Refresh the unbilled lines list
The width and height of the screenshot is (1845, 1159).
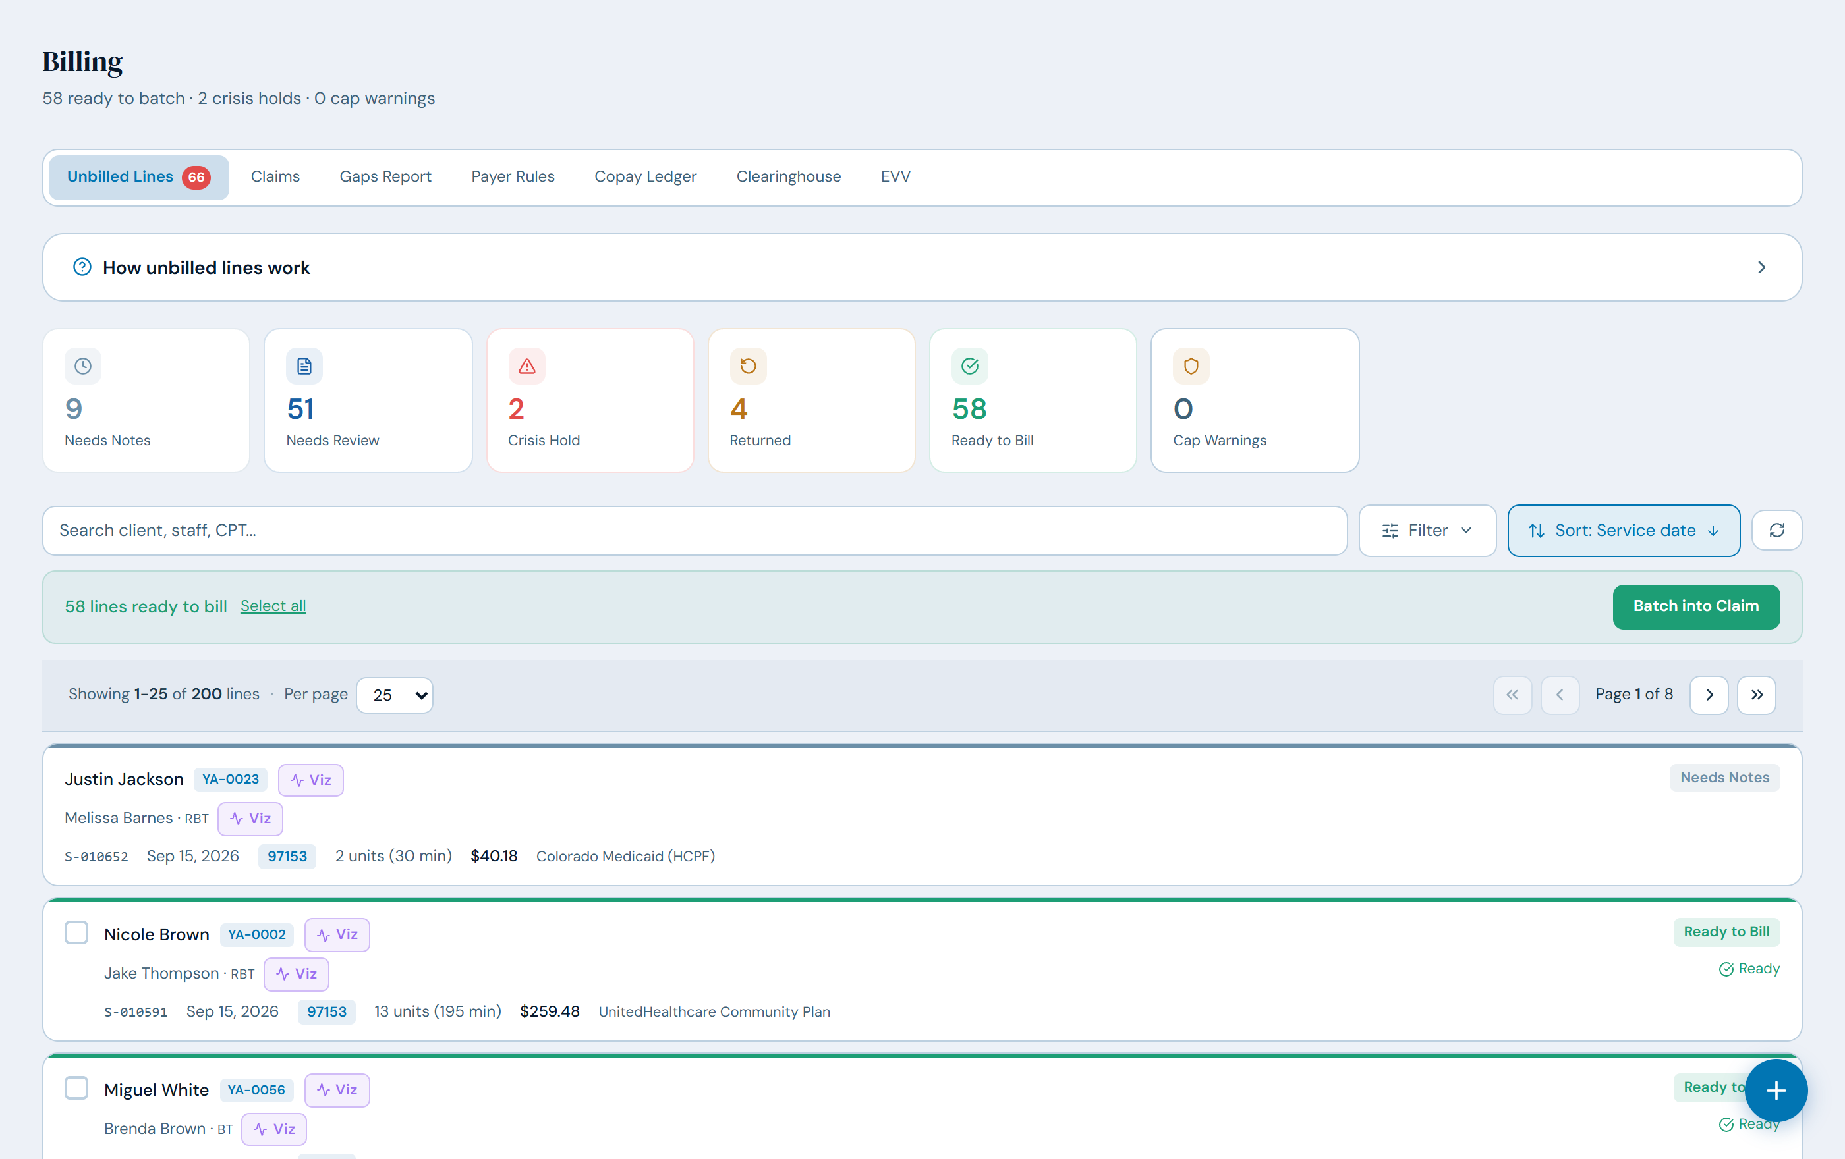1776,531
